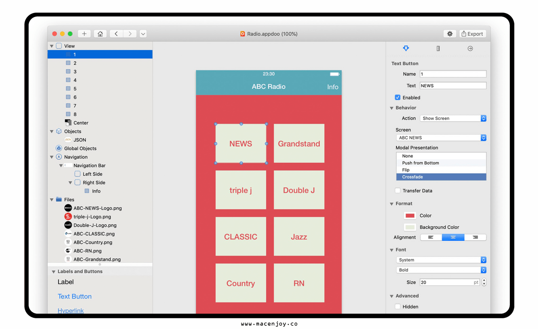Click the Name input field

[x=453, y=74]
